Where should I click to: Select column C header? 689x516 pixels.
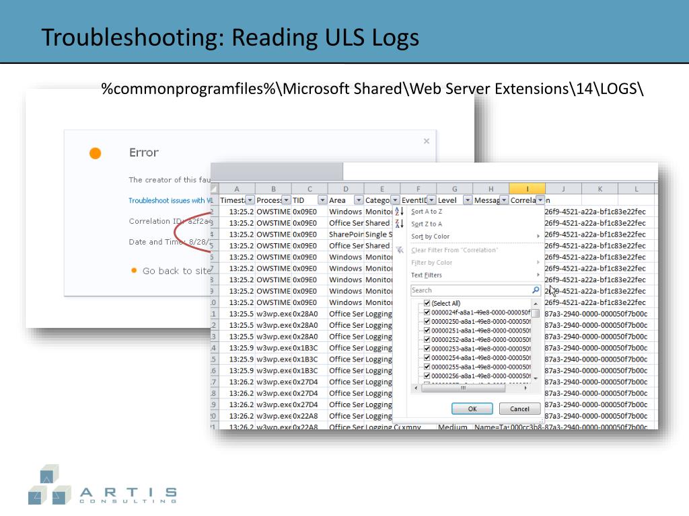(310, 189)
